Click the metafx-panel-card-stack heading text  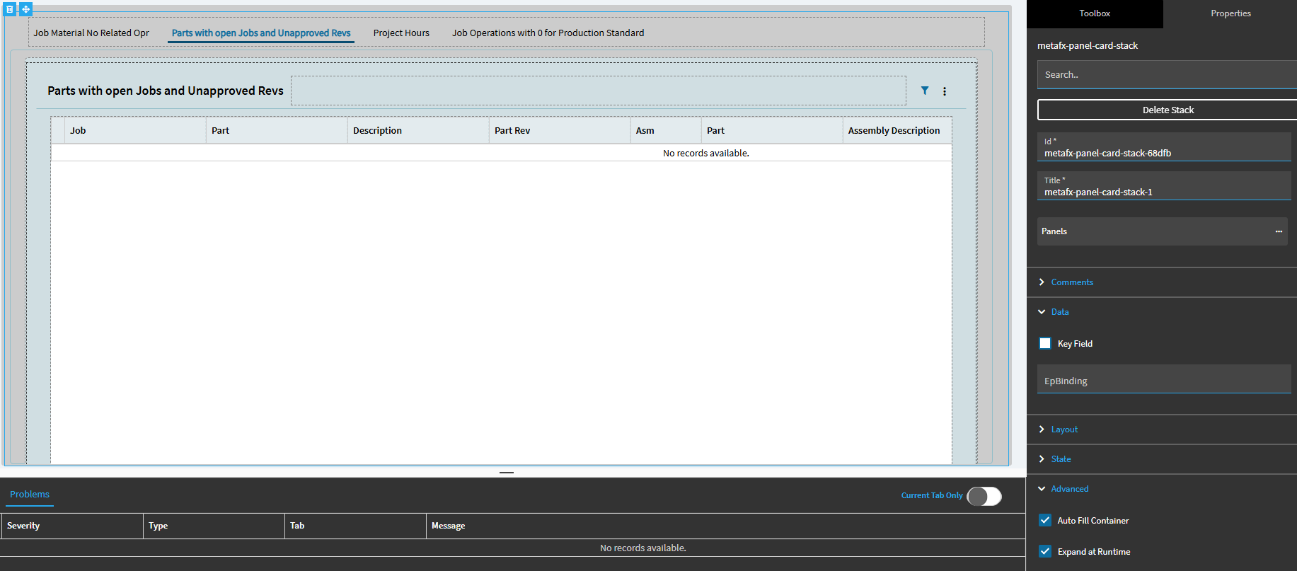pyautogui.click(x=1088, y=45)
